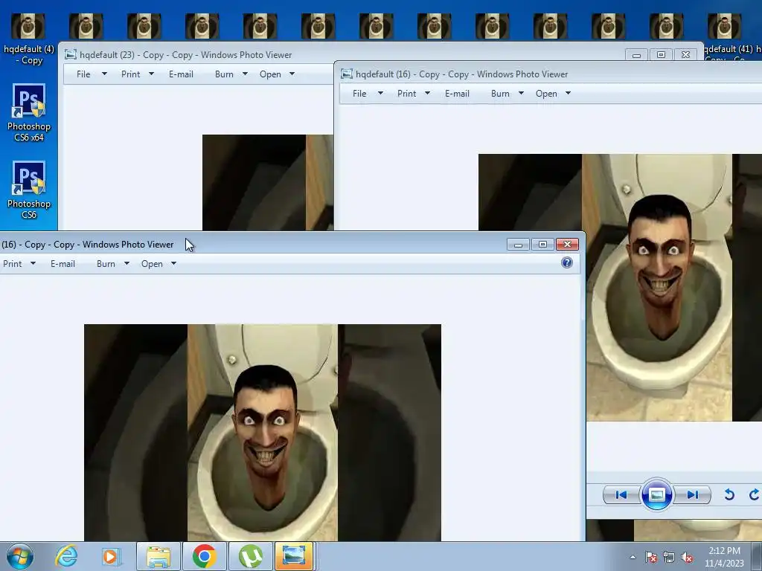Expand Print dropdown arrow in hqdefault (23) window

coord(151,74)
